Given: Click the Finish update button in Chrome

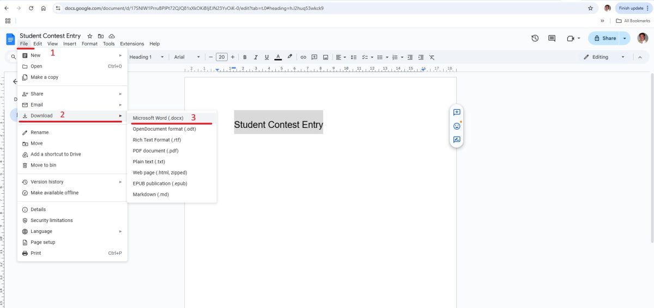Looking at the screenshot, I should coord(631,8).
